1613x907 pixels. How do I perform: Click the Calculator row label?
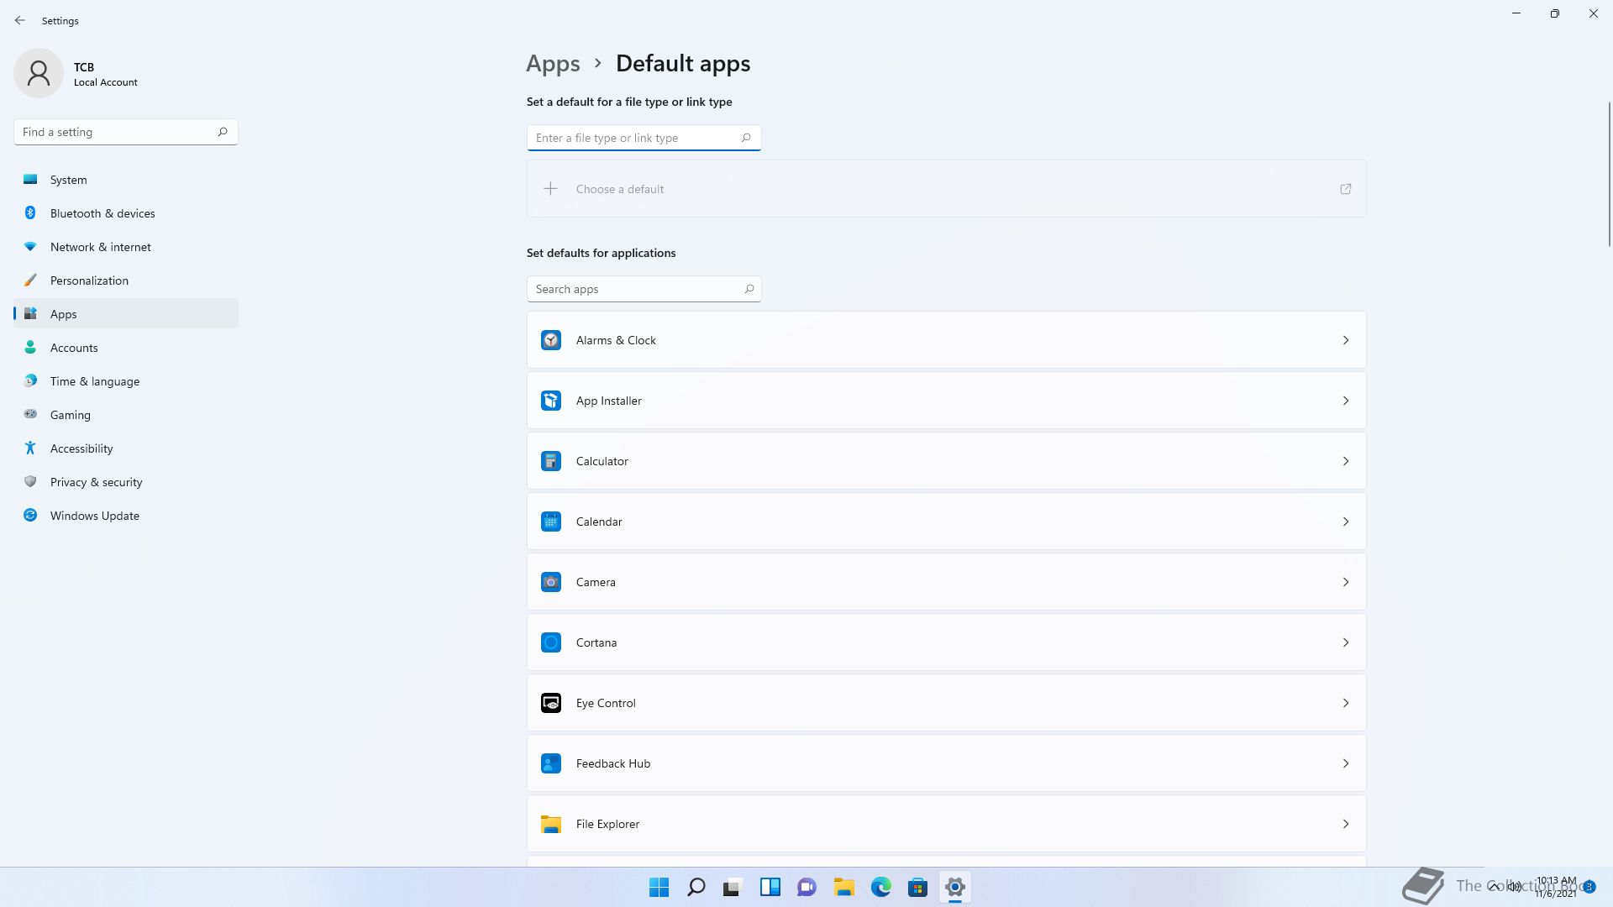click(602, 461)
